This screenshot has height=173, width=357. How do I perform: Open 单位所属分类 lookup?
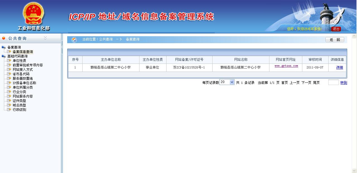[x=23, y=87]
